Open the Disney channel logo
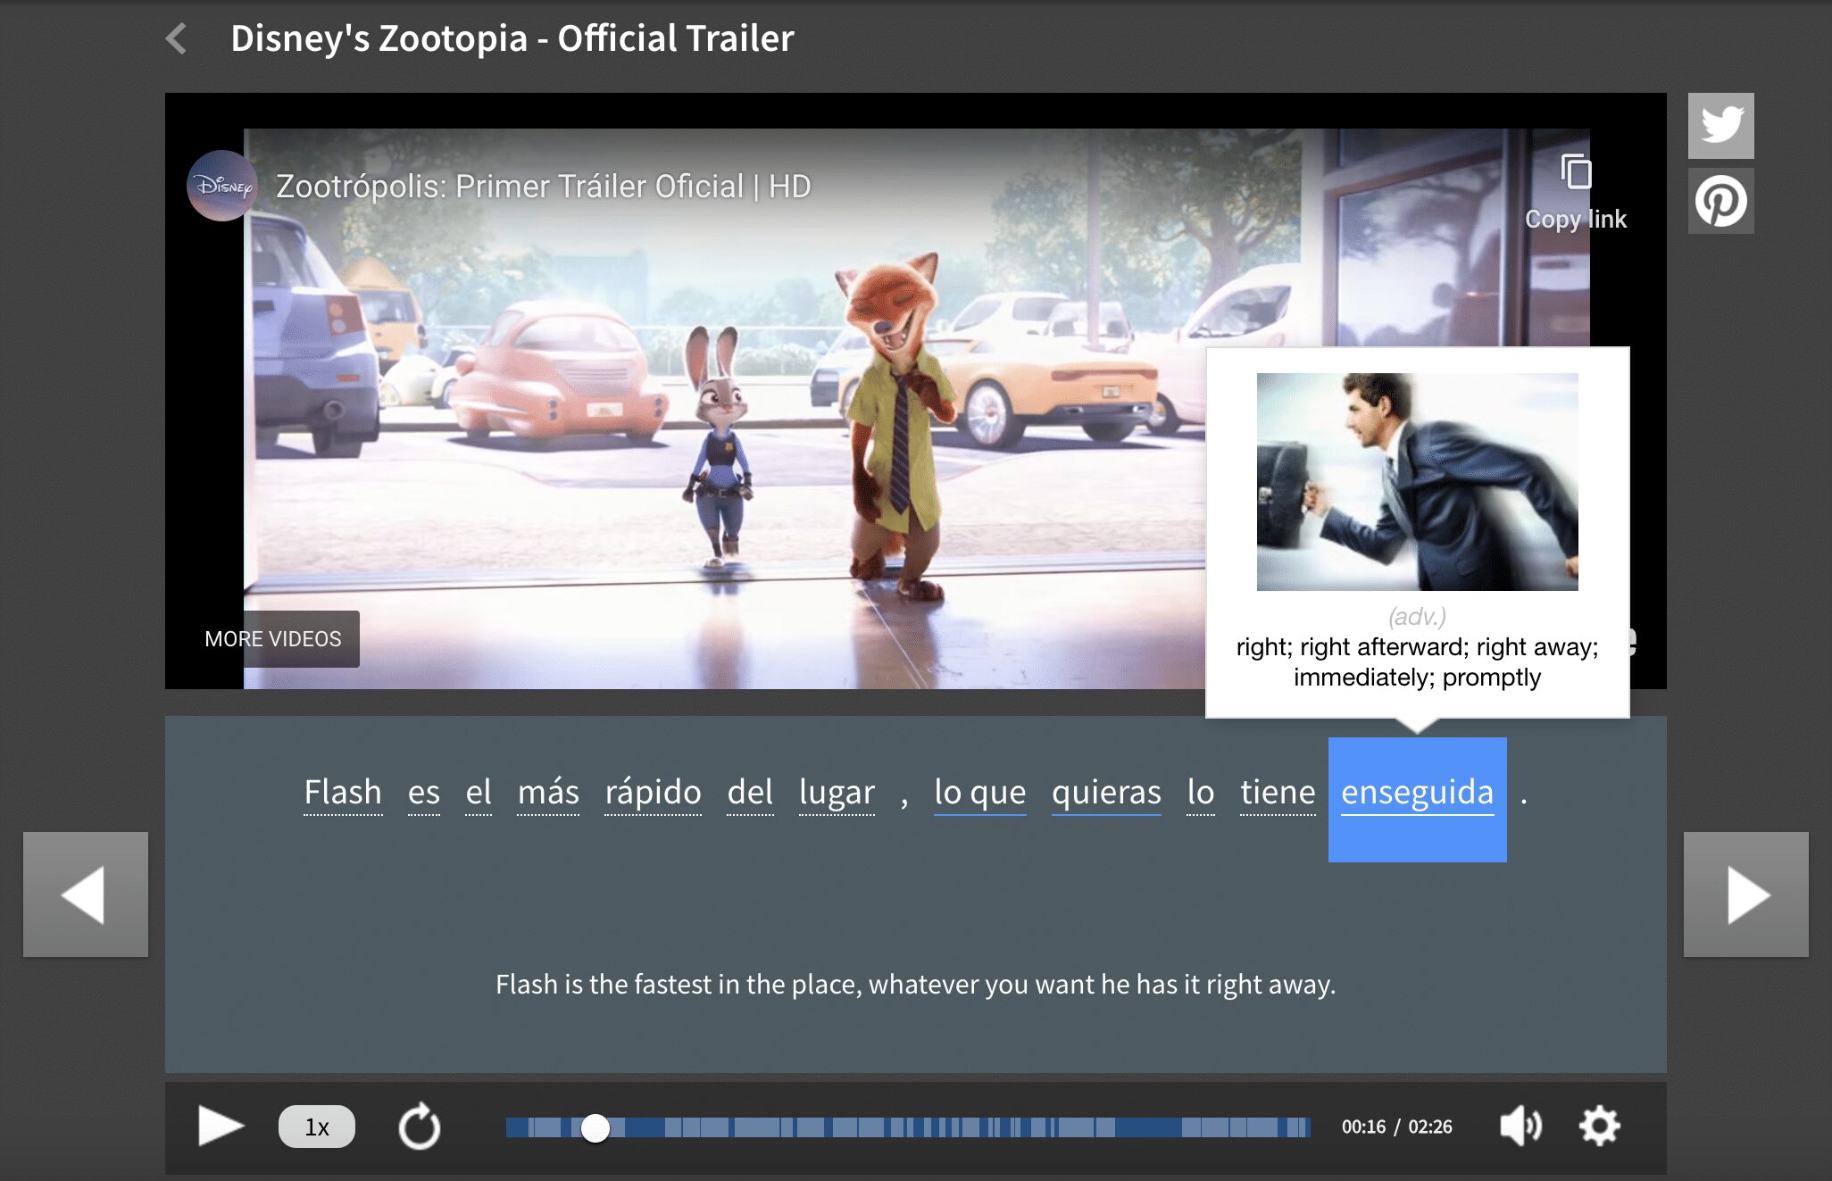1832x1181 pixels. click(x=222, y=186)
